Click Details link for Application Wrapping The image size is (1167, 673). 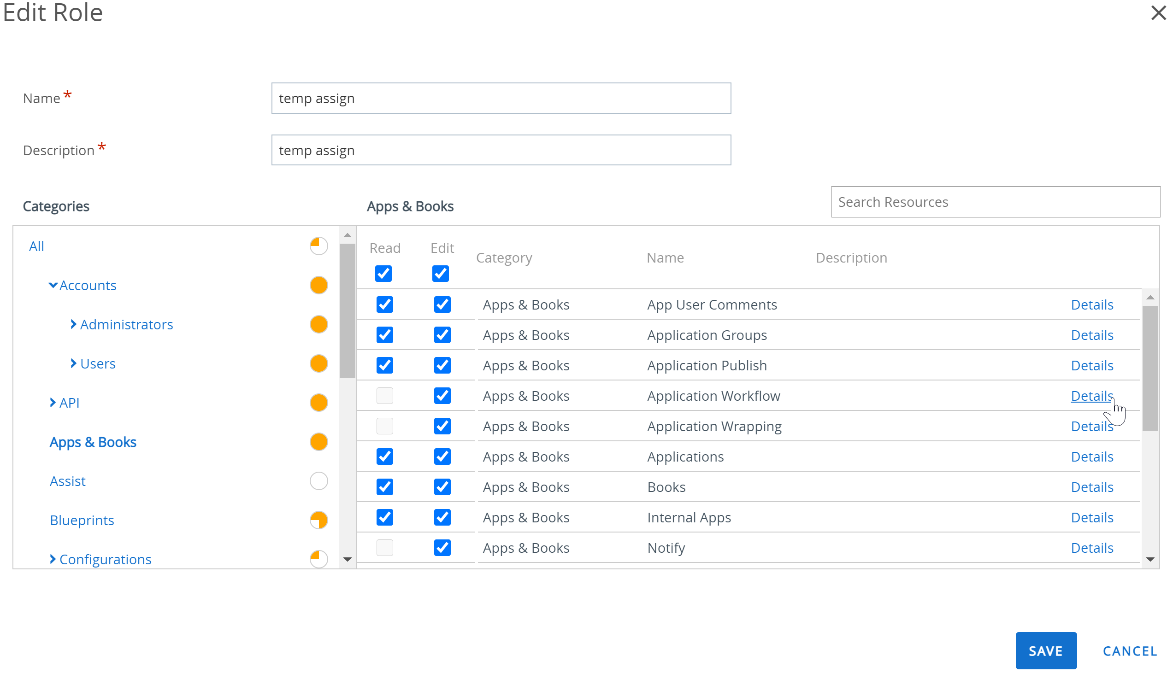coord(1092,426)
